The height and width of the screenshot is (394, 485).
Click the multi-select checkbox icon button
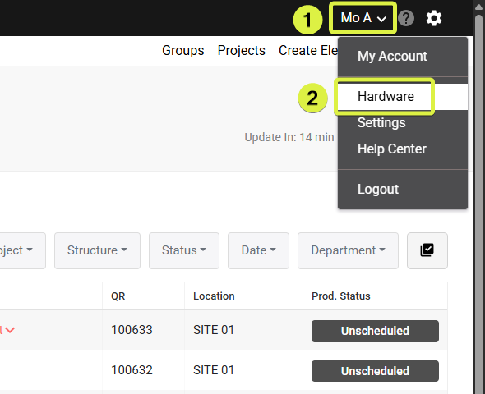coord(427,250)
